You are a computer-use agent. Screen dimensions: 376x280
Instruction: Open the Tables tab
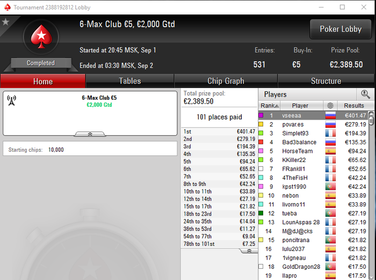(x=130, y=81)
